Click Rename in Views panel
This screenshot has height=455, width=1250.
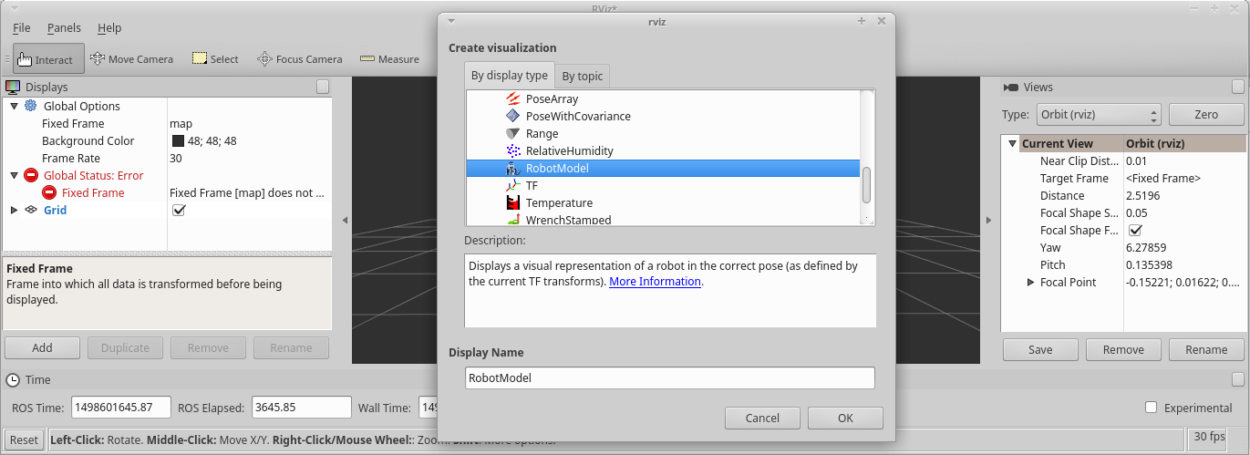pos(1206,349)
